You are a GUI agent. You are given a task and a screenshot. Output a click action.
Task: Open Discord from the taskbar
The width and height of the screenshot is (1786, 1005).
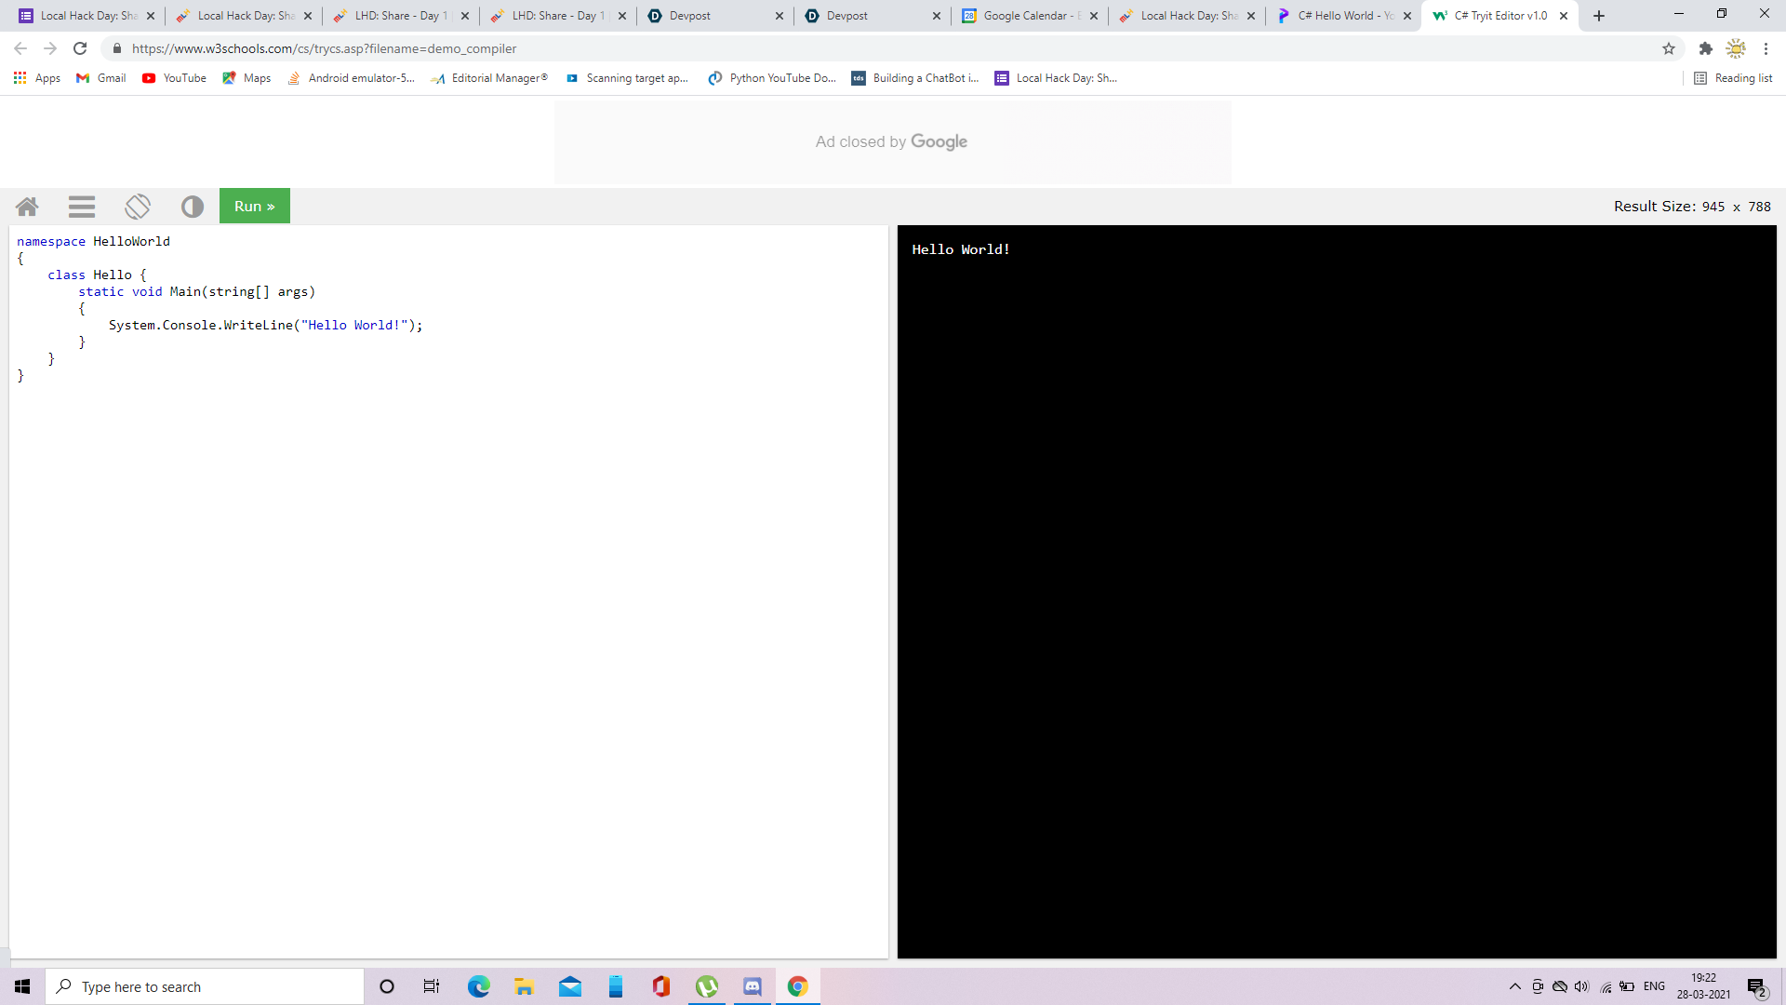click(x=753, y=986)
